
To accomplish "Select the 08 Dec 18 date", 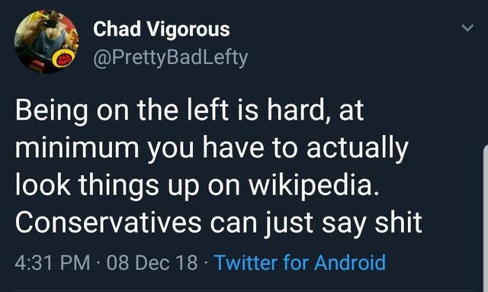I will pos(152,262).
